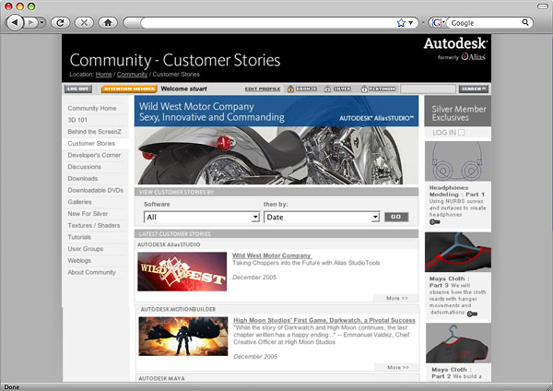This screenshot has height=391, width=553.
Task: Click the Bronze membership lock icon
Action: (x=290, y=89)
